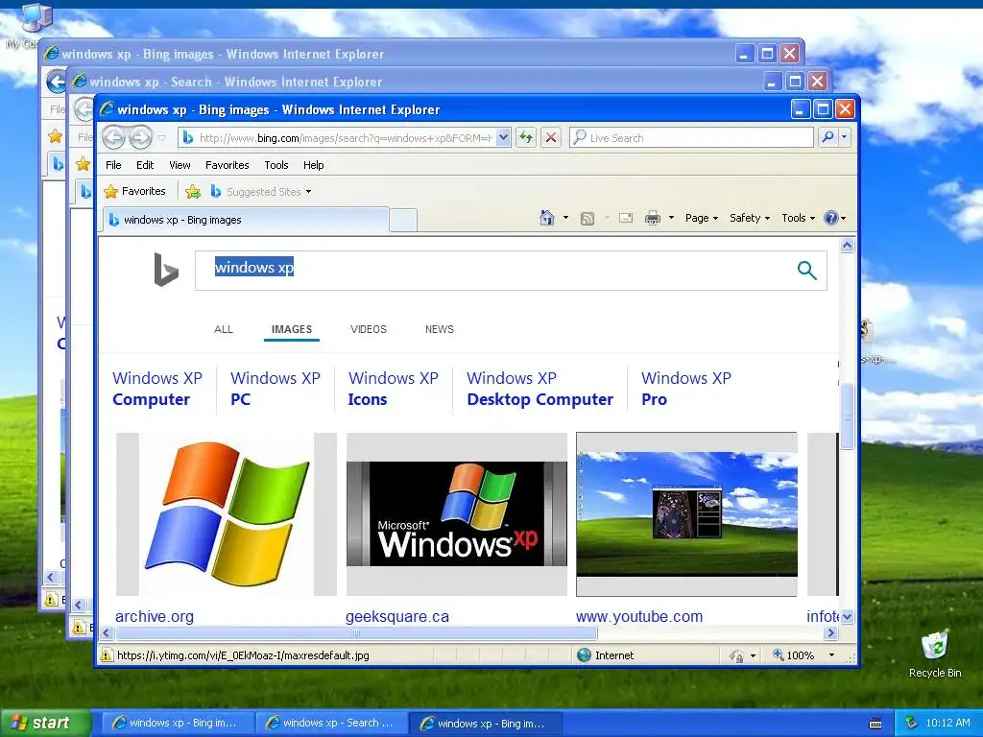Click the zoom level magnifier icon
Viewport: 983px width, 737px height.
pos(778,654)
